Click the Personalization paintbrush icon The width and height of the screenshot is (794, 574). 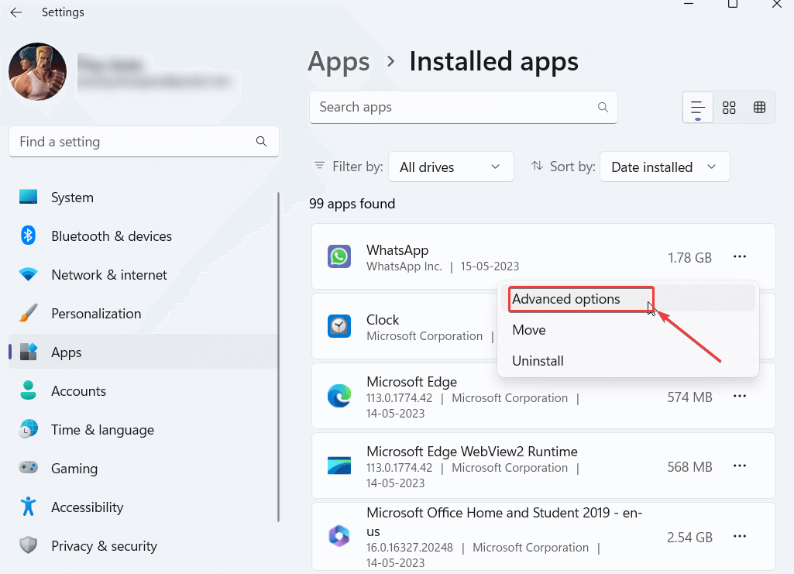(28, 313)
